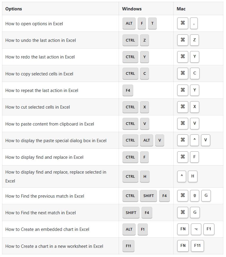This screenshot has width=226, height=257.
Task: Click the Command key in the find next row
Action: point(183,212)
